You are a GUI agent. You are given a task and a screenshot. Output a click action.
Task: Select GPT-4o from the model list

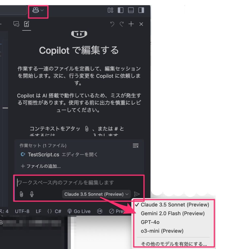coord(150,222)
